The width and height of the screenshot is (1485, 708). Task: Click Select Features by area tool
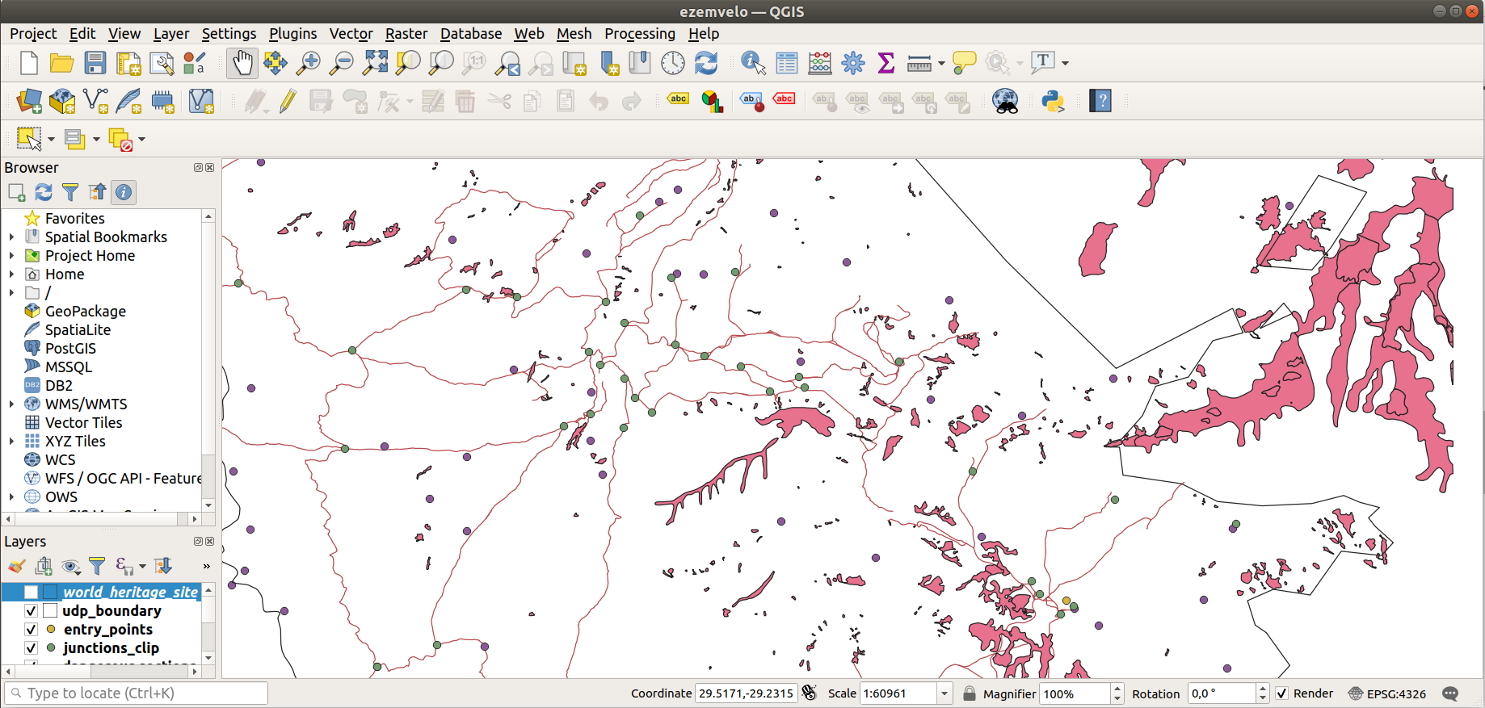pos(29,139)
